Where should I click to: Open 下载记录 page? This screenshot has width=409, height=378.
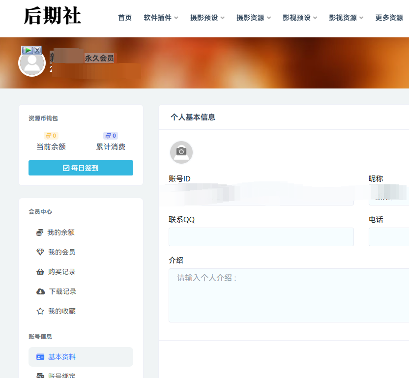point(62,291)
